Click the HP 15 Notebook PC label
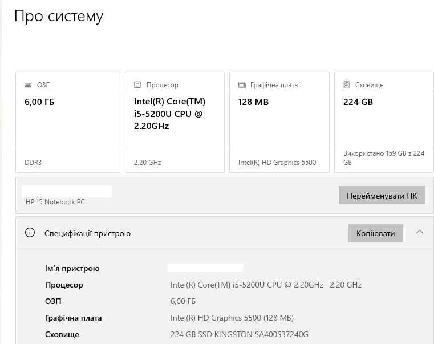 (x=55, y=202)
